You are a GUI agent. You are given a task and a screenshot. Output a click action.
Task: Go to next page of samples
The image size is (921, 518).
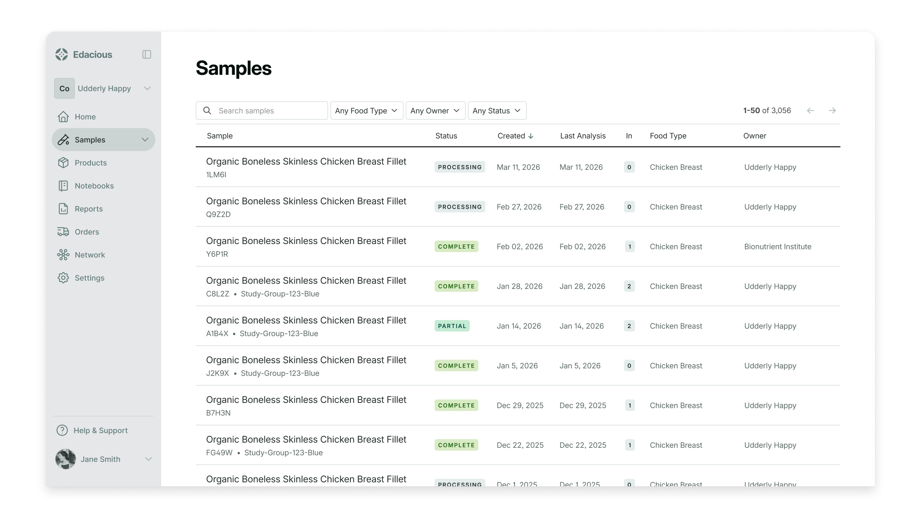click(x=832, y=111)
